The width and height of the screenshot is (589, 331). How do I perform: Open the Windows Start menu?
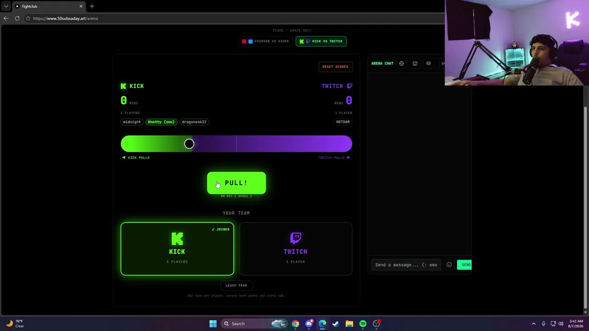coord(213,324)
